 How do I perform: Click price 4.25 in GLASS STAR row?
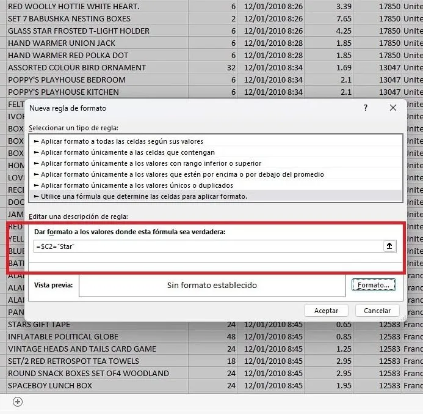point(329,31)
